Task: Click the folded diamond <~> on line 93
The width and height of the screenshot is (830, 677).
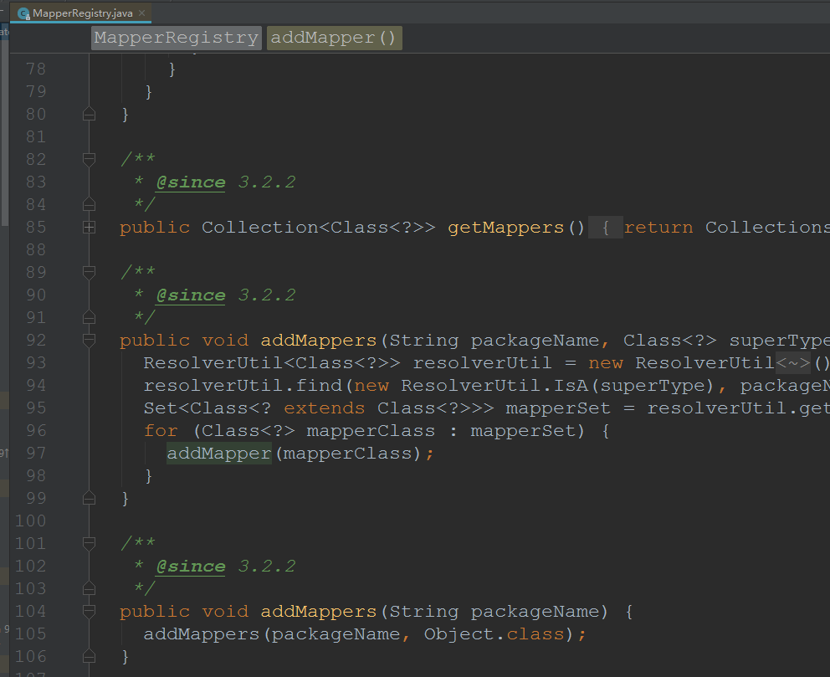Action: point(793,363)
